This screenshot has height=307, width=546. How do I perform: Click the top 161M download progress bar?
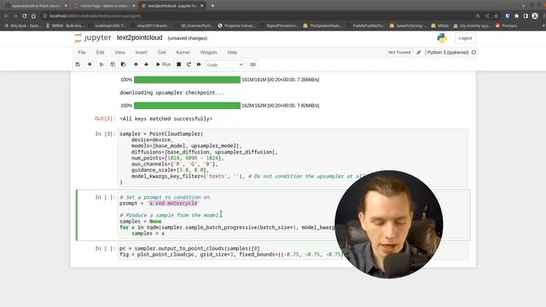point(187,79)
